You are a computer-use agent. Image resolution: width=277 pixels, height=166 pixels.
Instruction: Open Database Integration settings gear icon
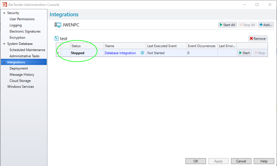point(142,53)
